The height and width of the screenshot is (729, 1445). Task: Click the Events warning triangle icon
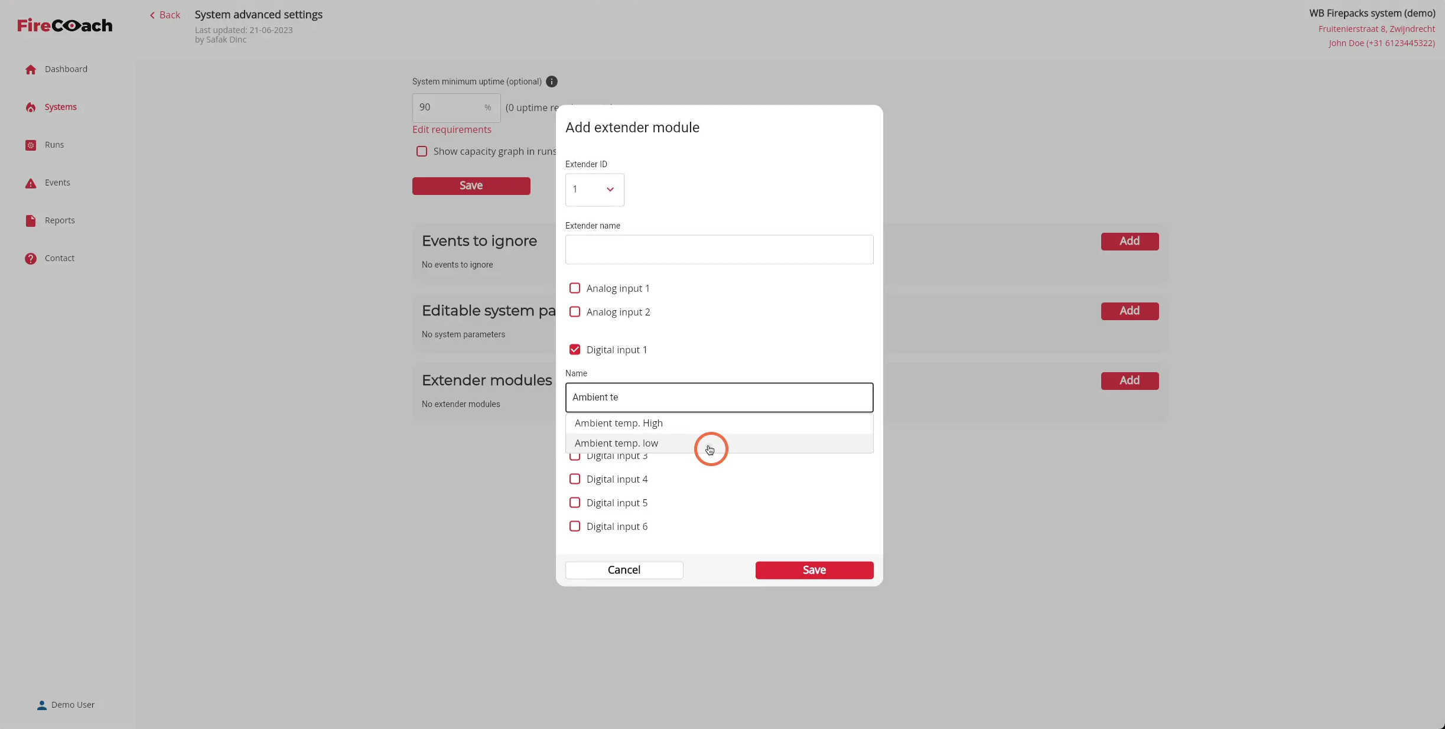tap(31, 183)
